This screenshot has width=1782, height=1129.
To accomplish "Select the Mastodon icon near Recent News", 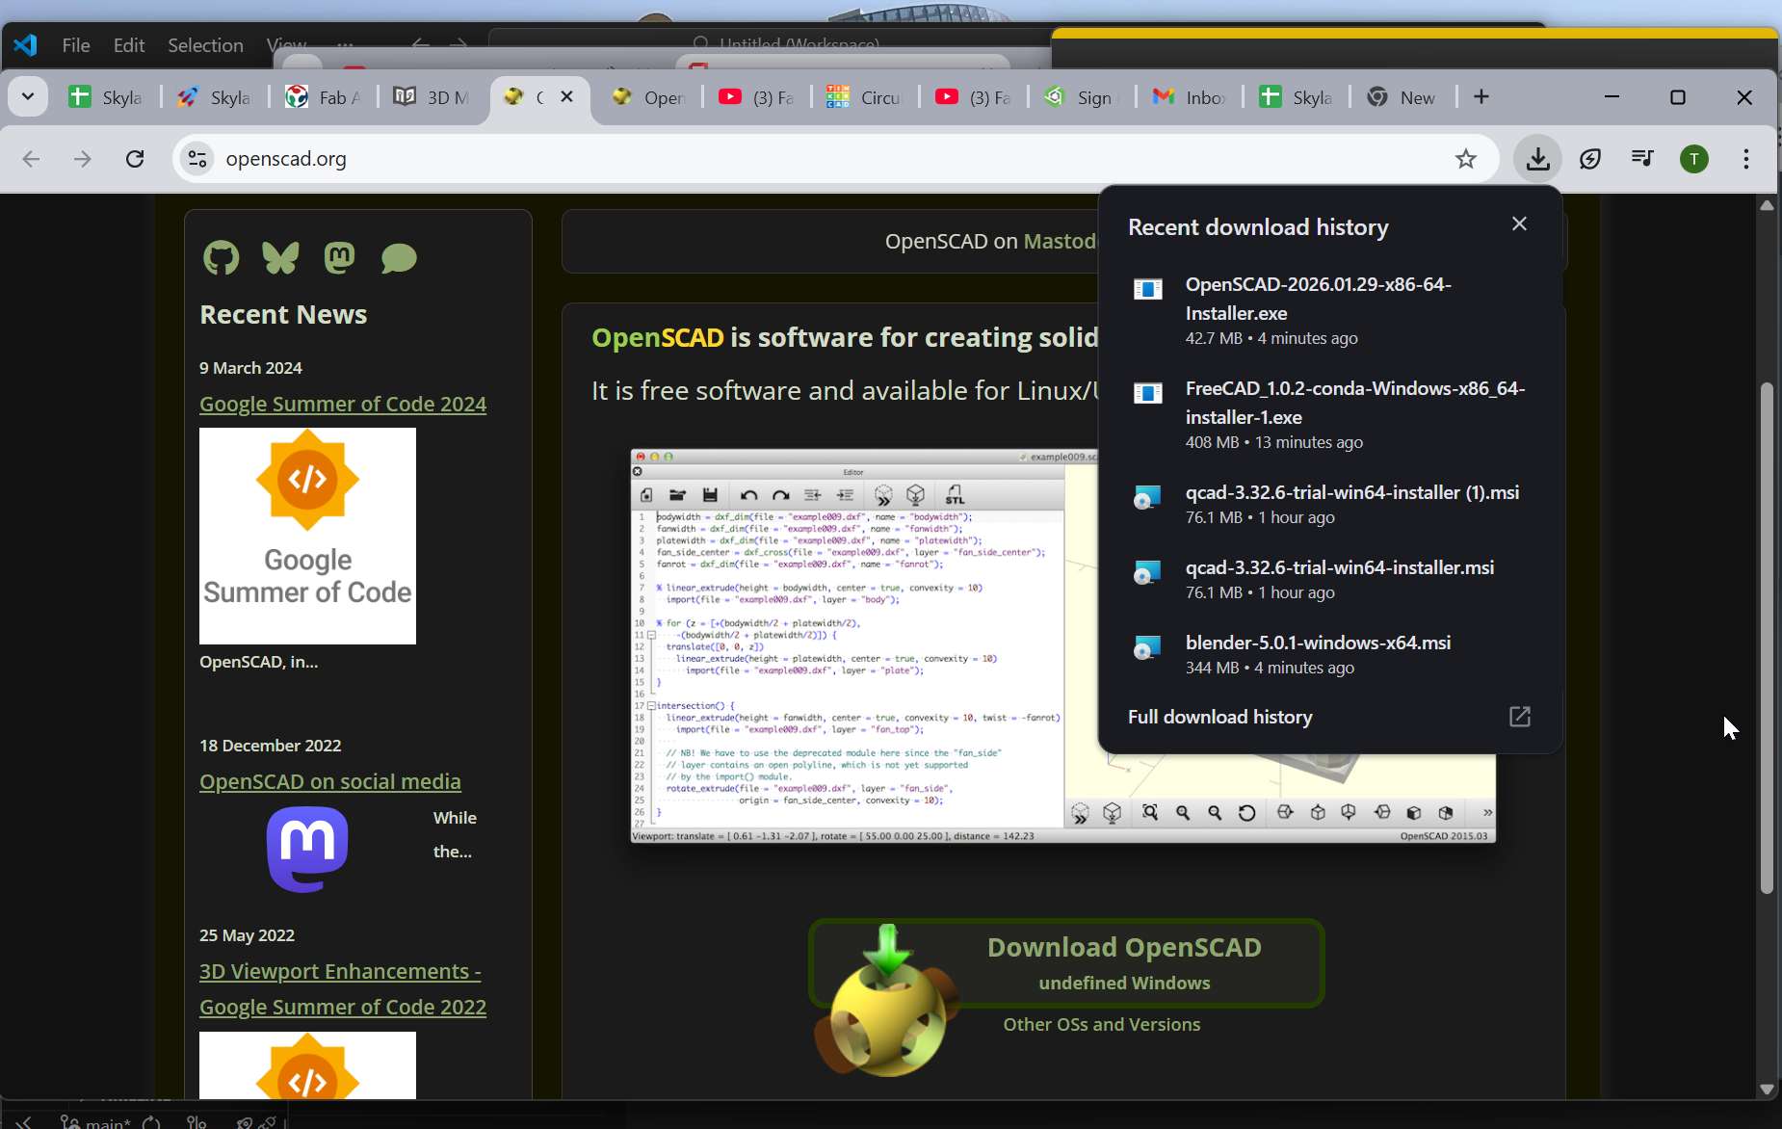I will click(x=339, y=257).
